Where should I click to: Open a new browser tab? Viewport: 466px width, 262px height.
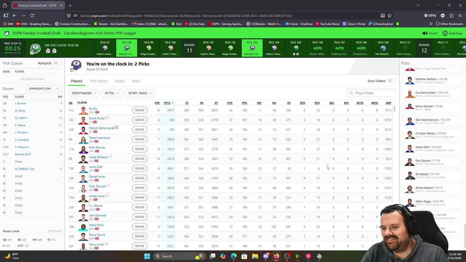(70, 5)
